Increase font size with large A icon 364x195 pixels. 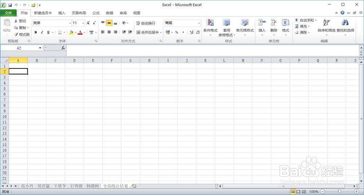(x=88, y=23)
